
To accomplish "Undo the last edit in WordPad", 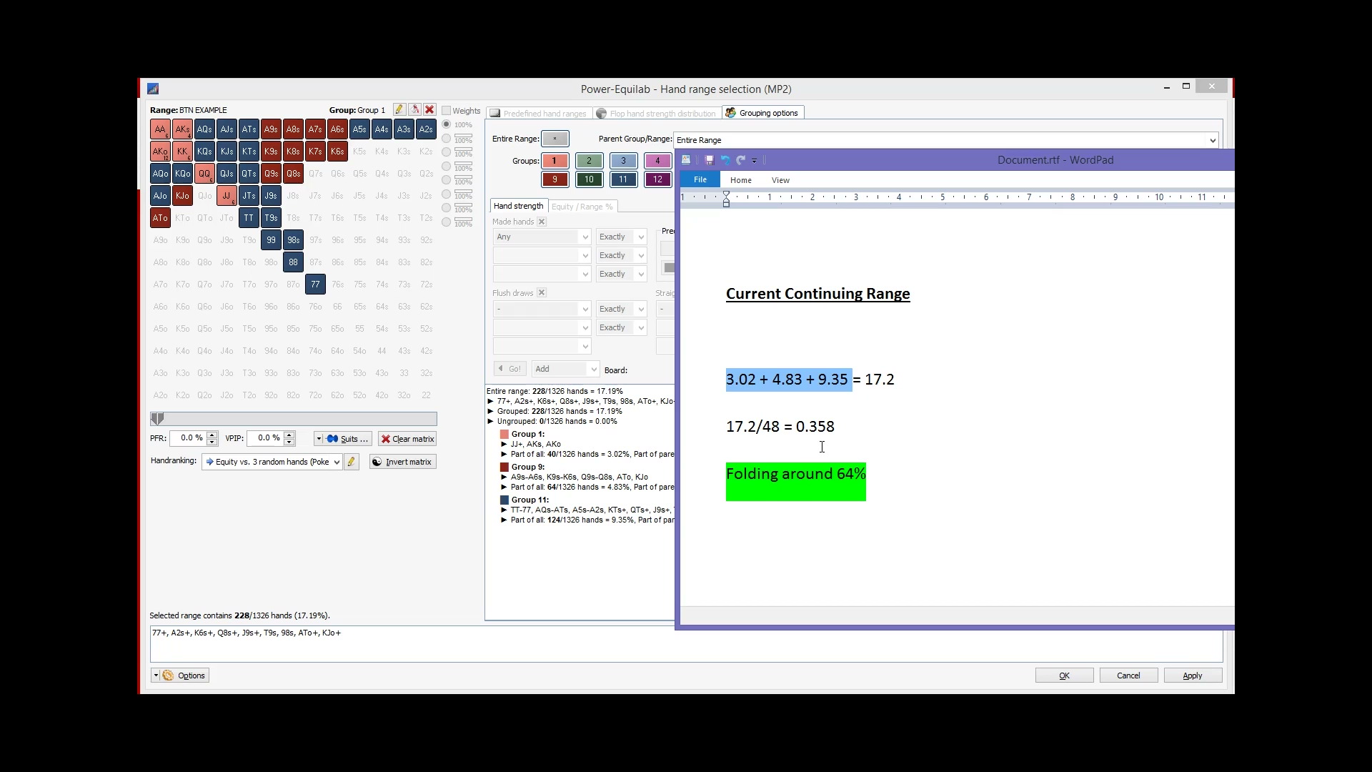I will [726, 160].
